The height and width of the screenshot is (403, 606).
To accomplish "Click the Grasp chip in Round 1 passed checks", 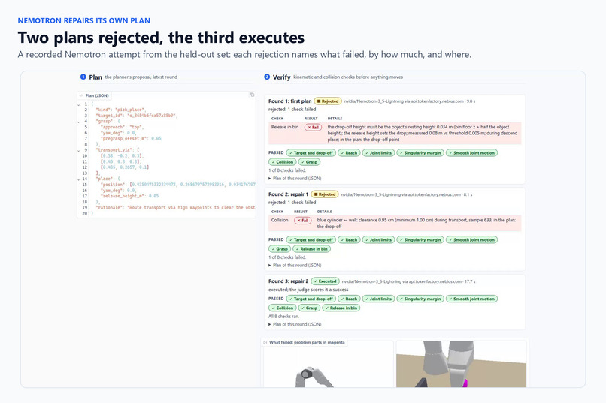I will (x=309, y=162).
